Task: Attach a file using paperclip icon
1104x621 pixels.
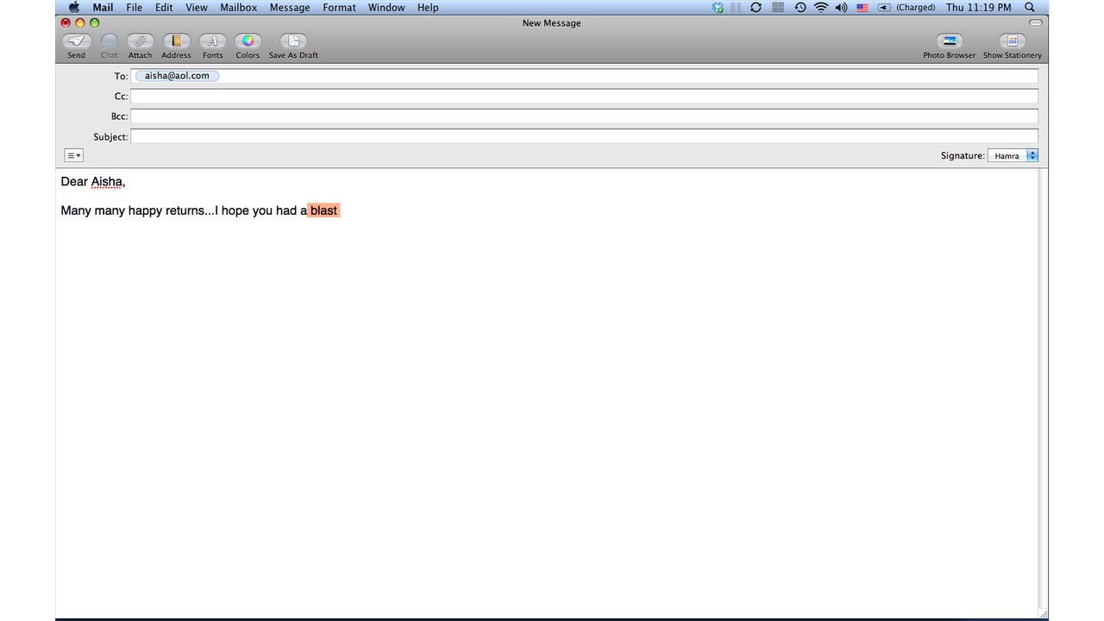Action: (140, 41)
